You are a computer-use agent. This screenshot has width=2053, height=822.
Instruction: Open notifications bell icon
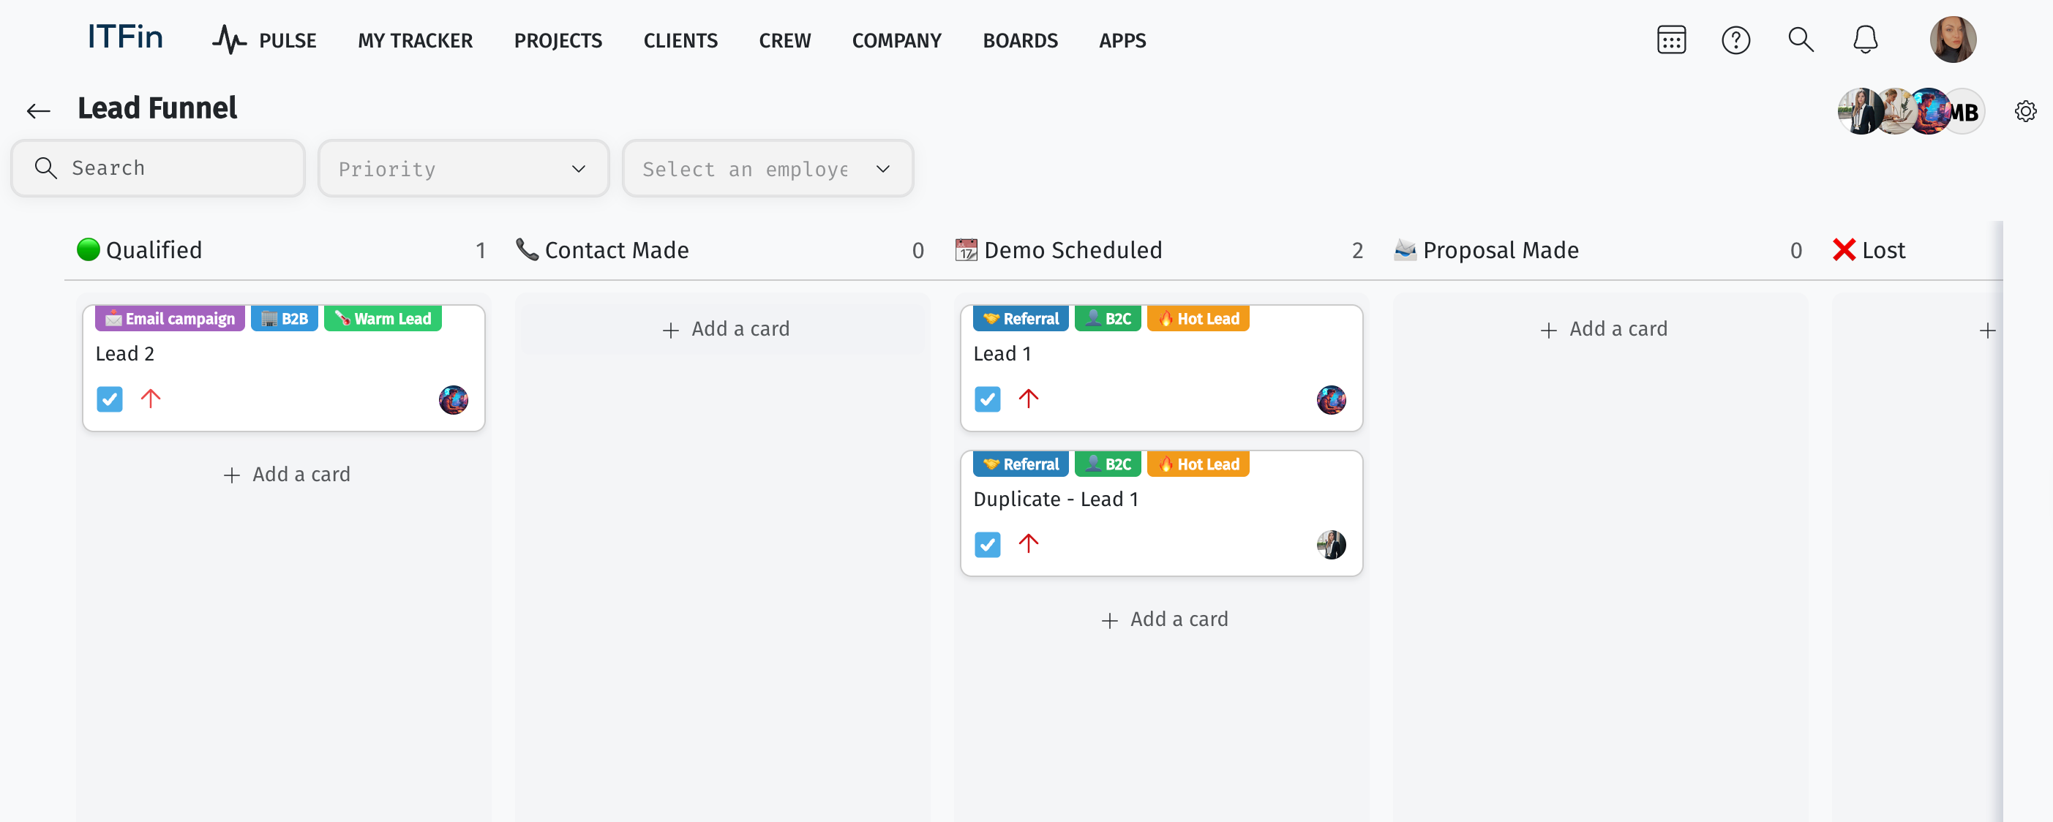point(1864,39)
